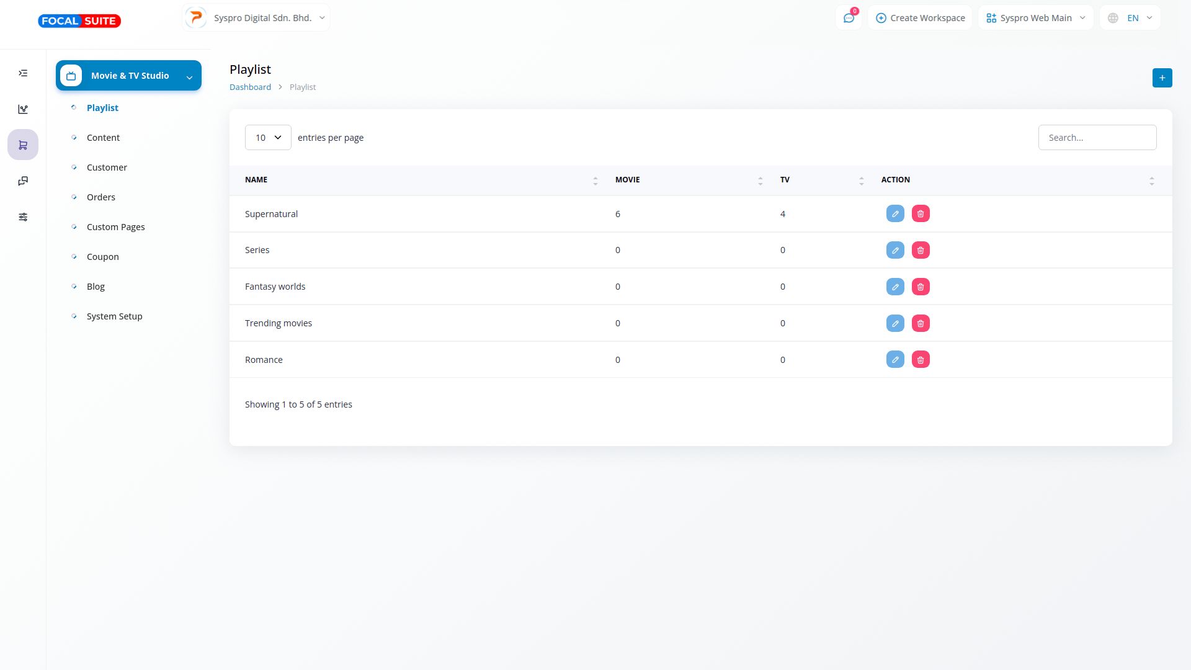
Task: Edit the Trending movies playlist
Action: [x=895, y=323]
